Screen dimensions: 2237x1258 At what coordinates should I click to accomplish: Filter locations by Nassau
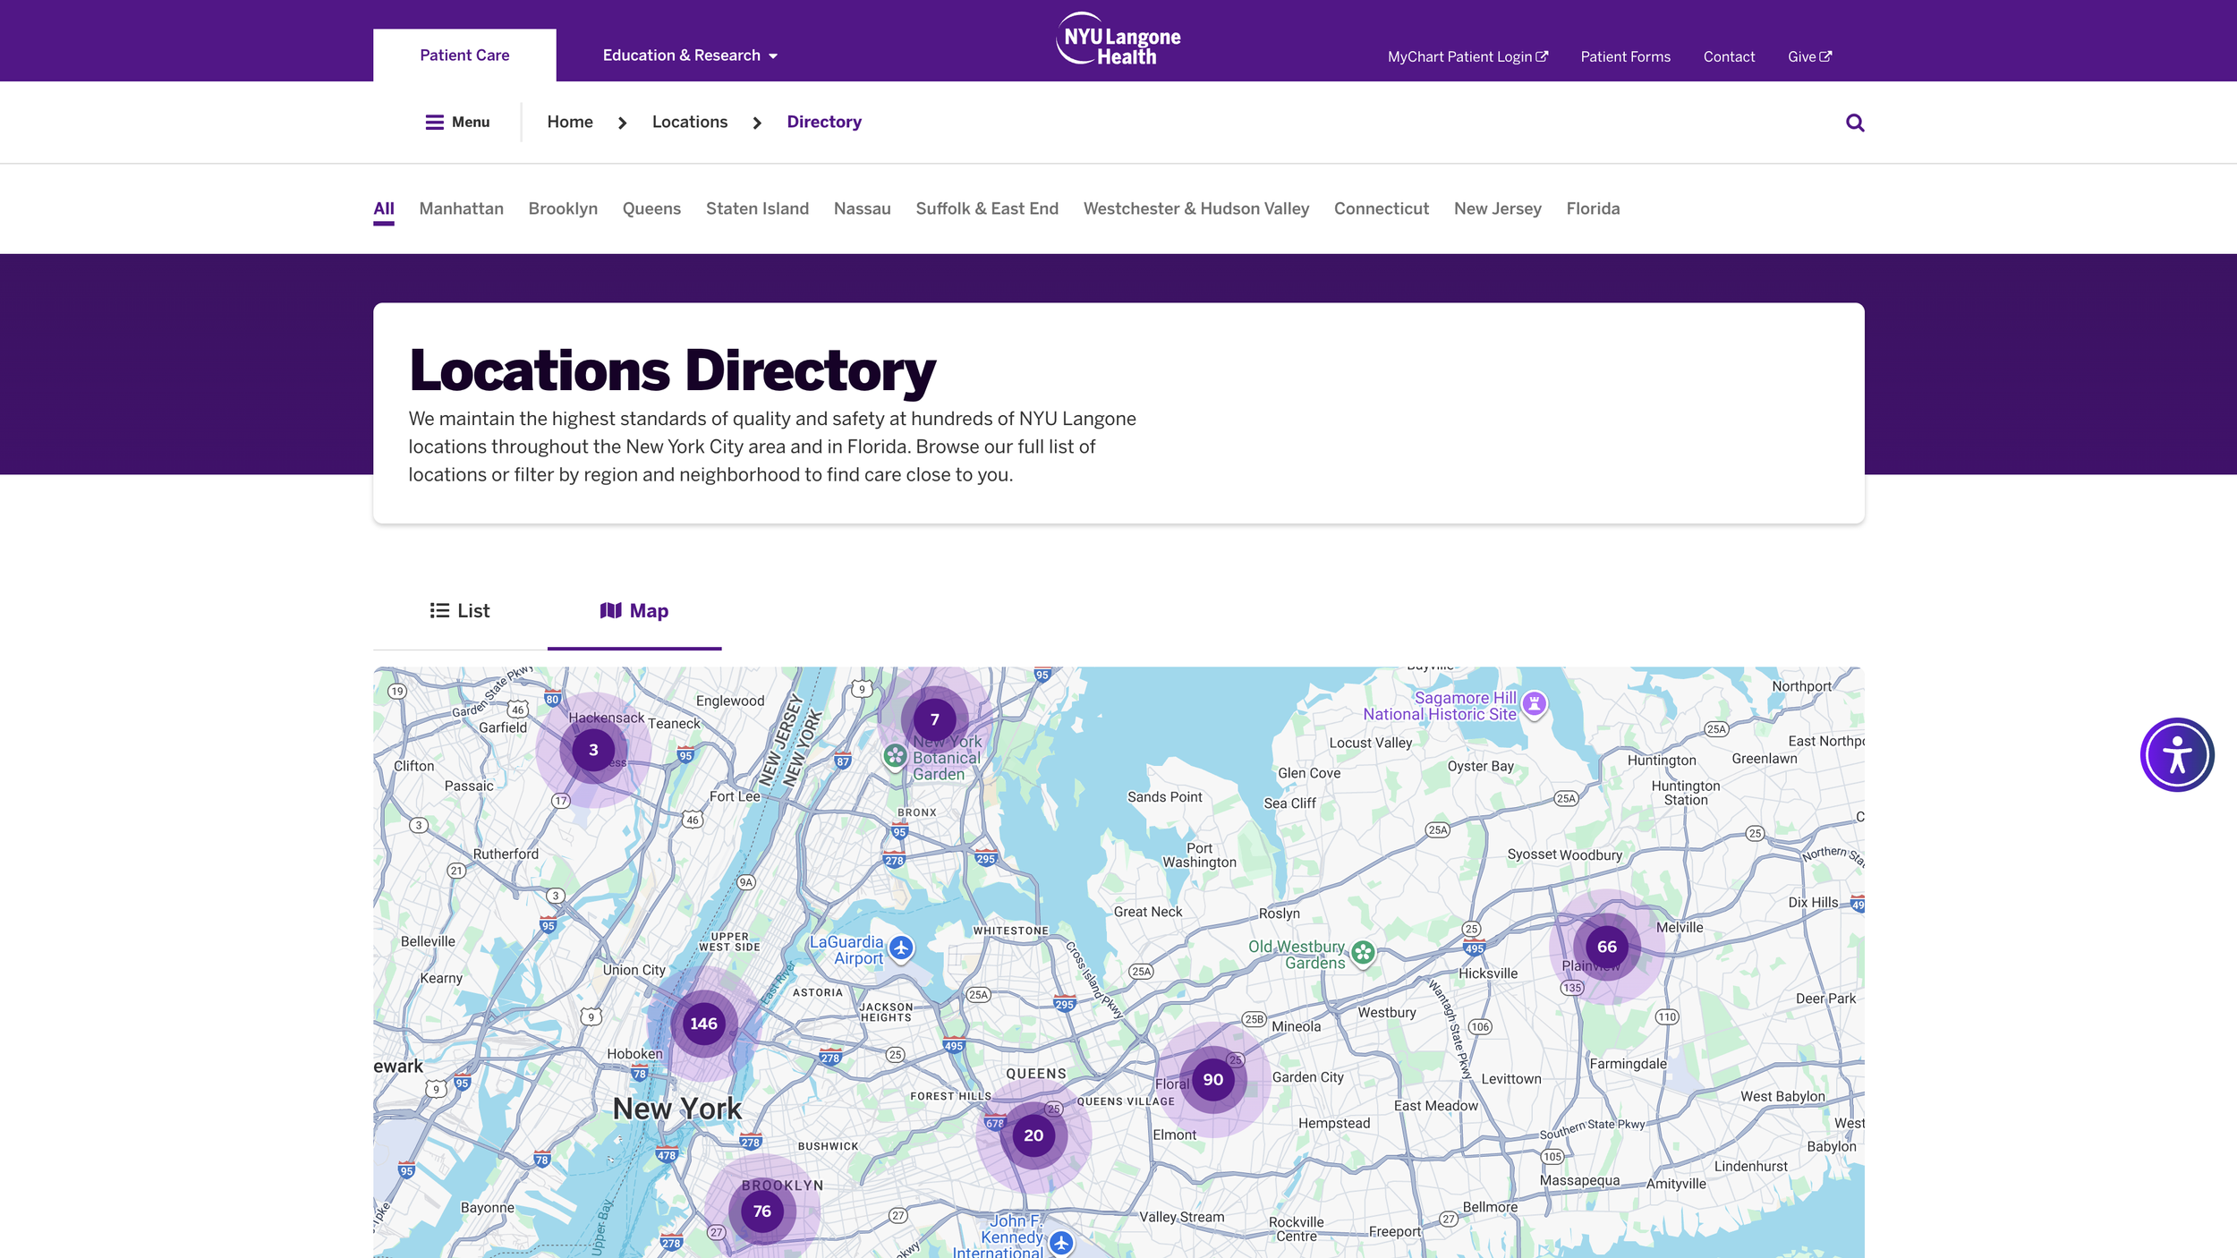(862, 208)
